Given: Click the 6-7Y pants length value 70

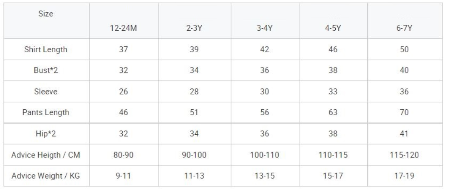Looking at the screenshot, I should (x=405, y=112).
